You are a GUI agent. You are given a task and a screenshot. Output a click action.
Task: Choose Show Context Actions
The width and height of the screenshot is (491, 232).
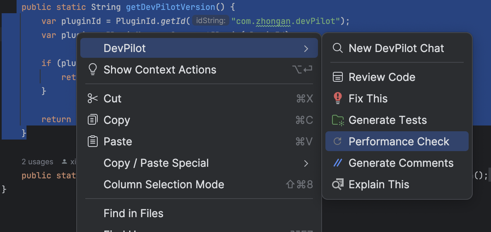[x=199, y=70]
